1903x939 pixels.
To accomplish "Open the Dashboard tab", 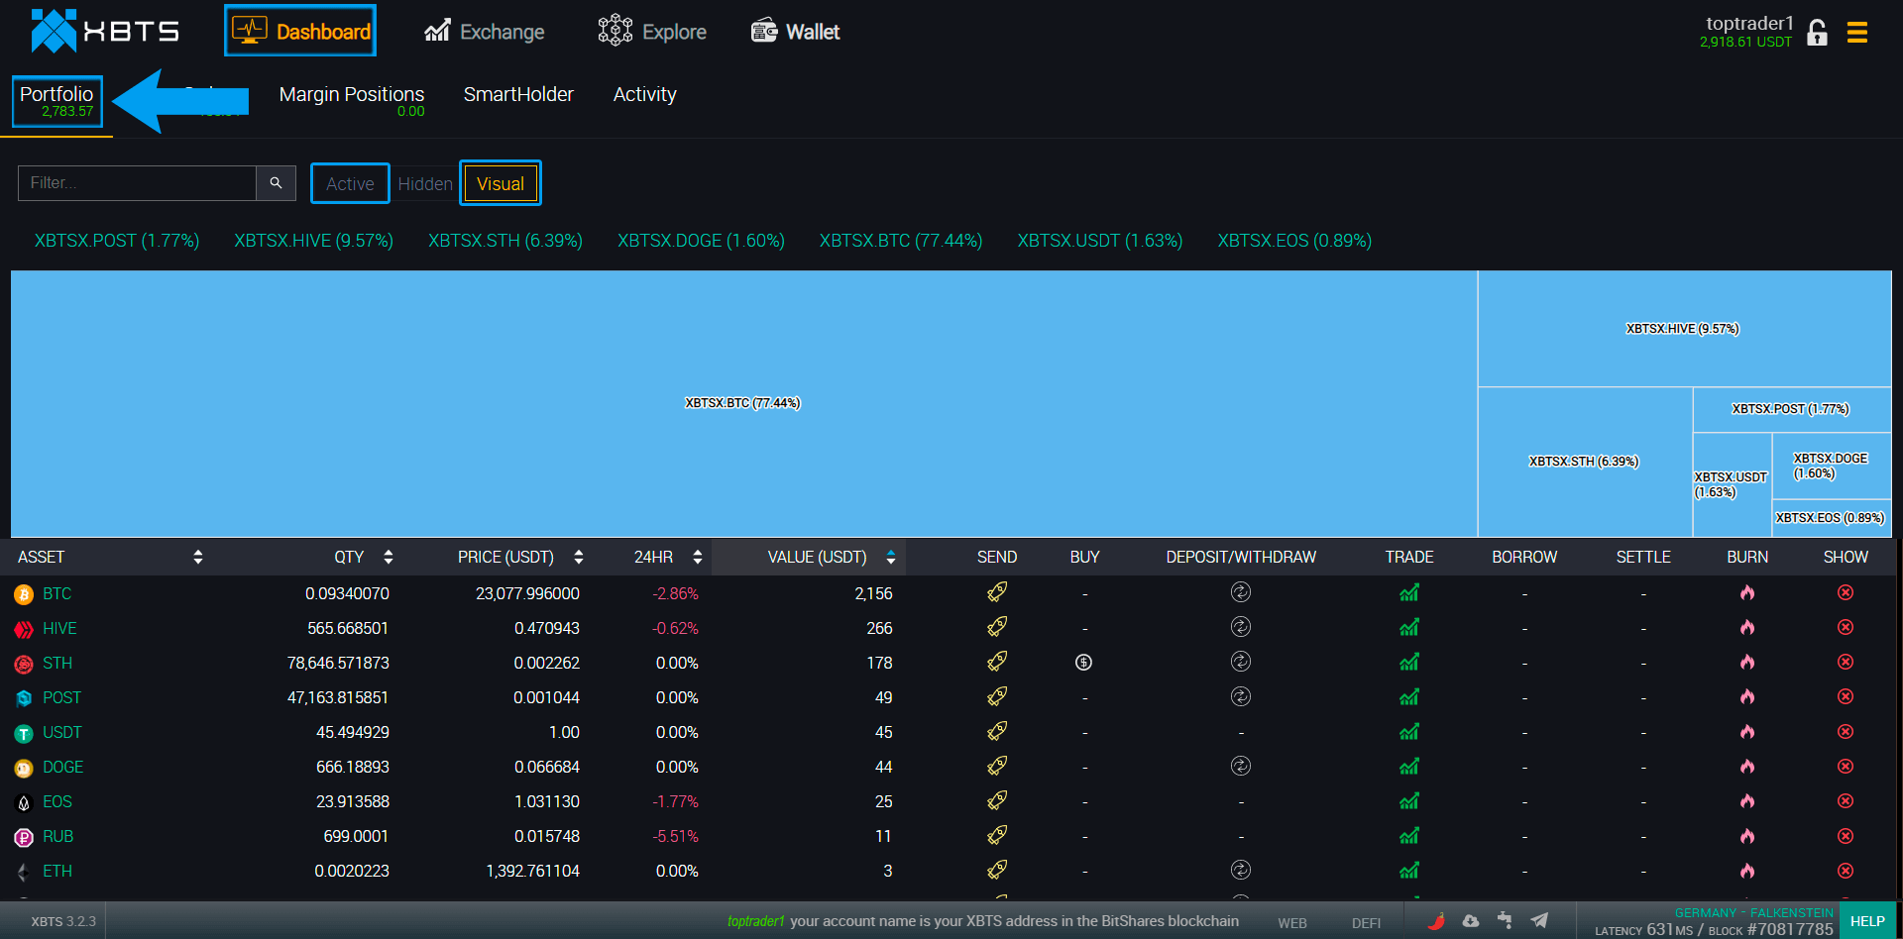I will click(300, 31).
